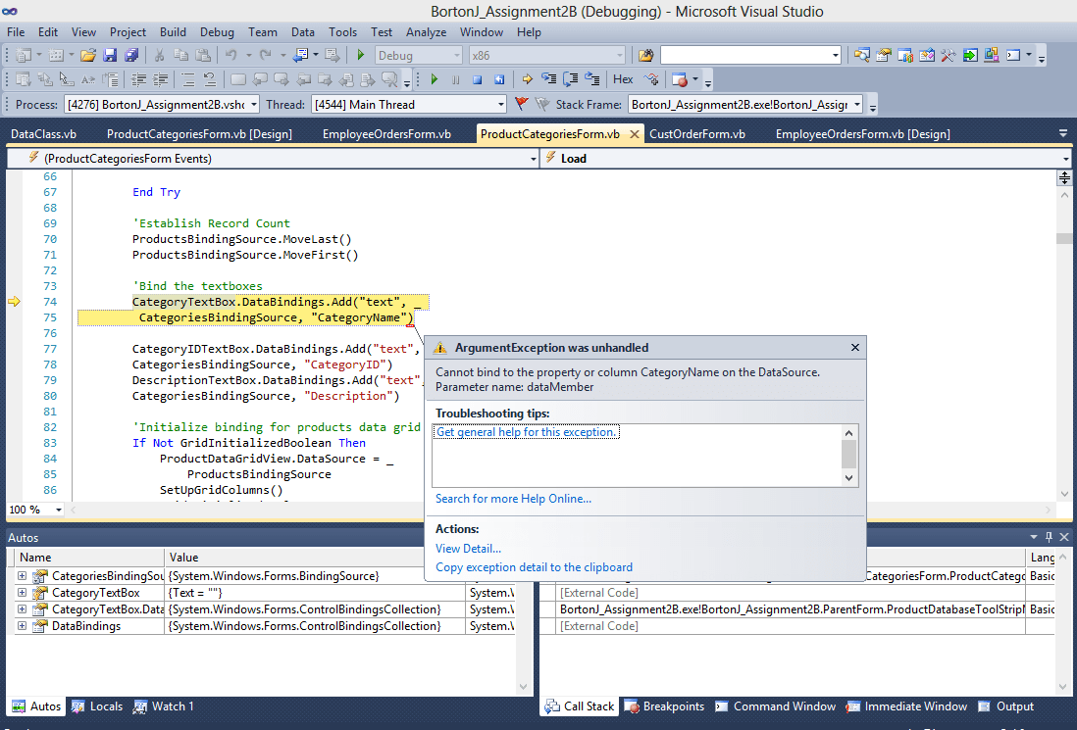Expand the DataBindings node in the Autos window

point(22,625)
